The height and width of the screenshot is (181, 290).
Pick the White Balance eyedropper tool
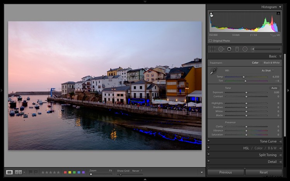(213, 71)
